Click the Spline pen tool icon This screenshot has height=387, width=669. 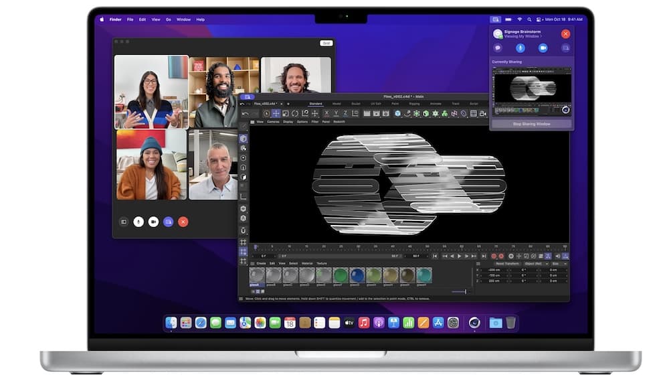(x=407, y=114)
